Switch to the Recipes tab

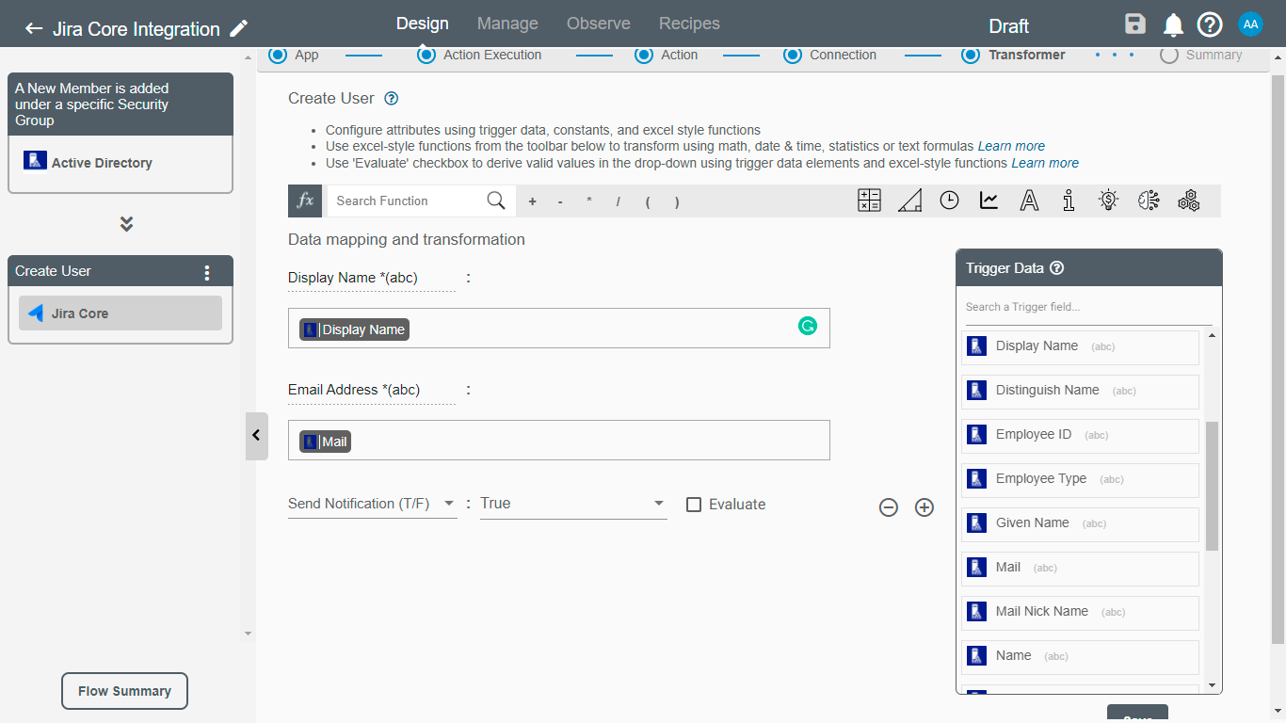click(x=689, y=24)
